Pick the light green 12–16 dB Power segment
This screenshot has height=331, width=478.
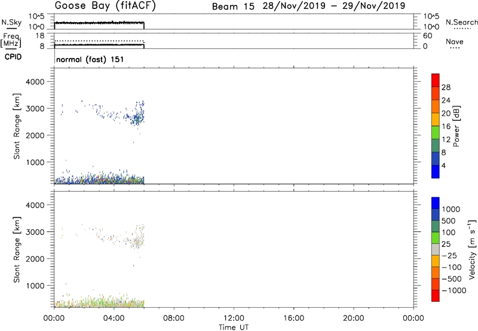436,133
